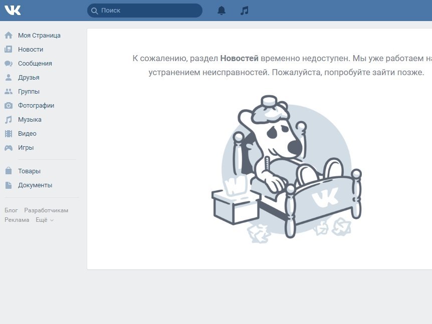Click the person icon beside Друзья
This screenshot has width=432, height=324.
point(9,78)
